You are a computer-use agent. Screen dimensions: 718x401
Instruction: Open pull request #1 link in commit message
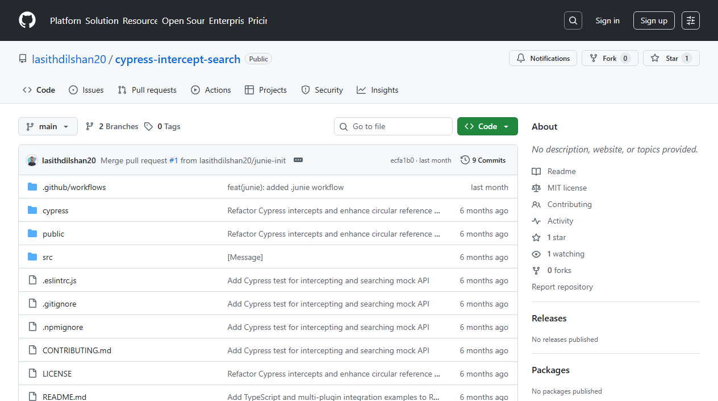[x=174, y=160]
